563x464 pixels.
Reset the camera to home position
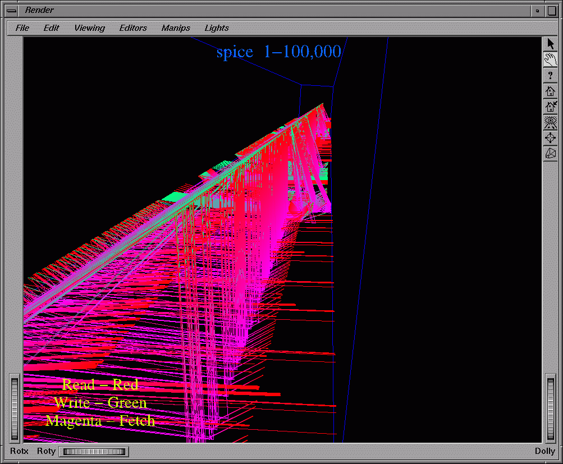coord(551,91)
